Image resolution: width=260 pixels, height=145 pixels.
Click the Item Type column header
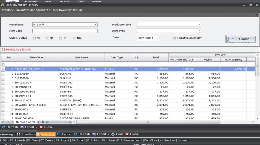pyautogui.click(x=117, y=57)
